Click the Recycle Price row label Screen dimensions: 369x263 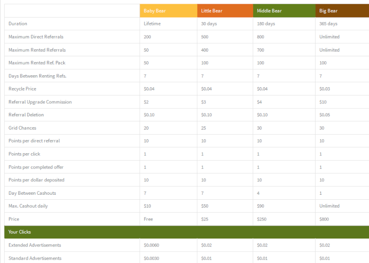22,89
